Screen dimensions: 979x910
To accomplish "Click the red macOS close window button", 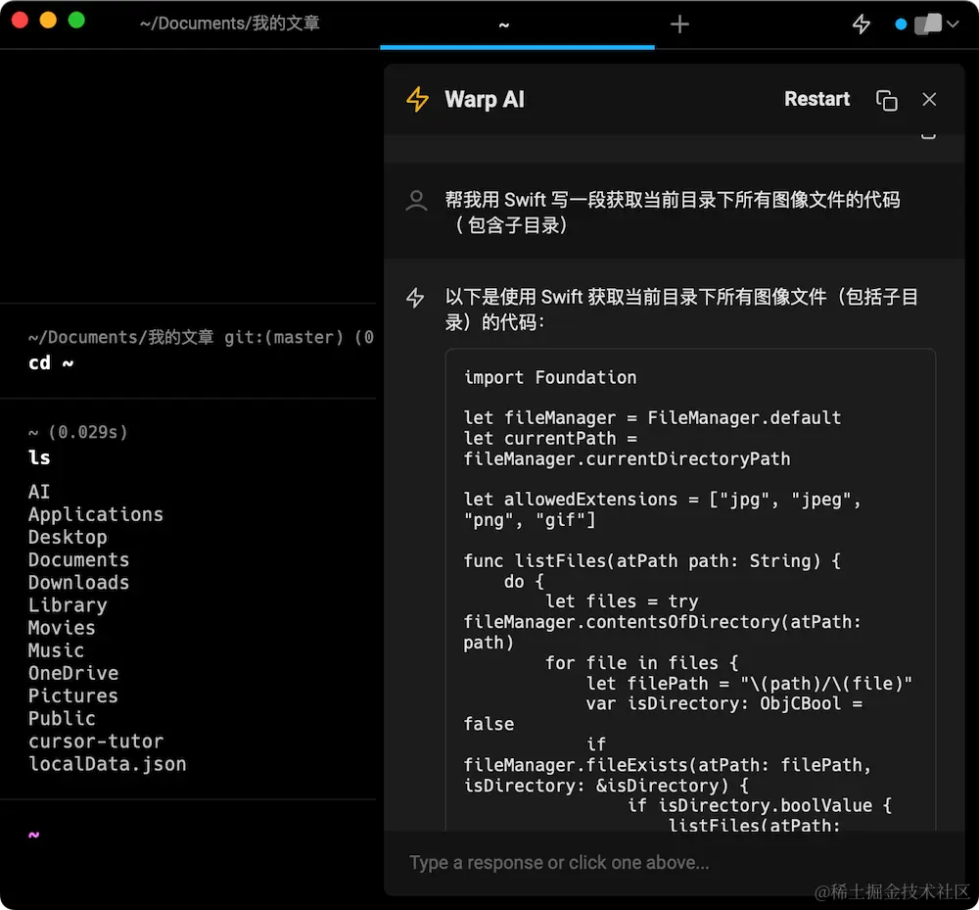I will coord(20,20).
